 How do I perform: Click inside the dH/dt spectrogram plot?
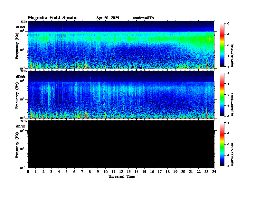tap(121, 45)
